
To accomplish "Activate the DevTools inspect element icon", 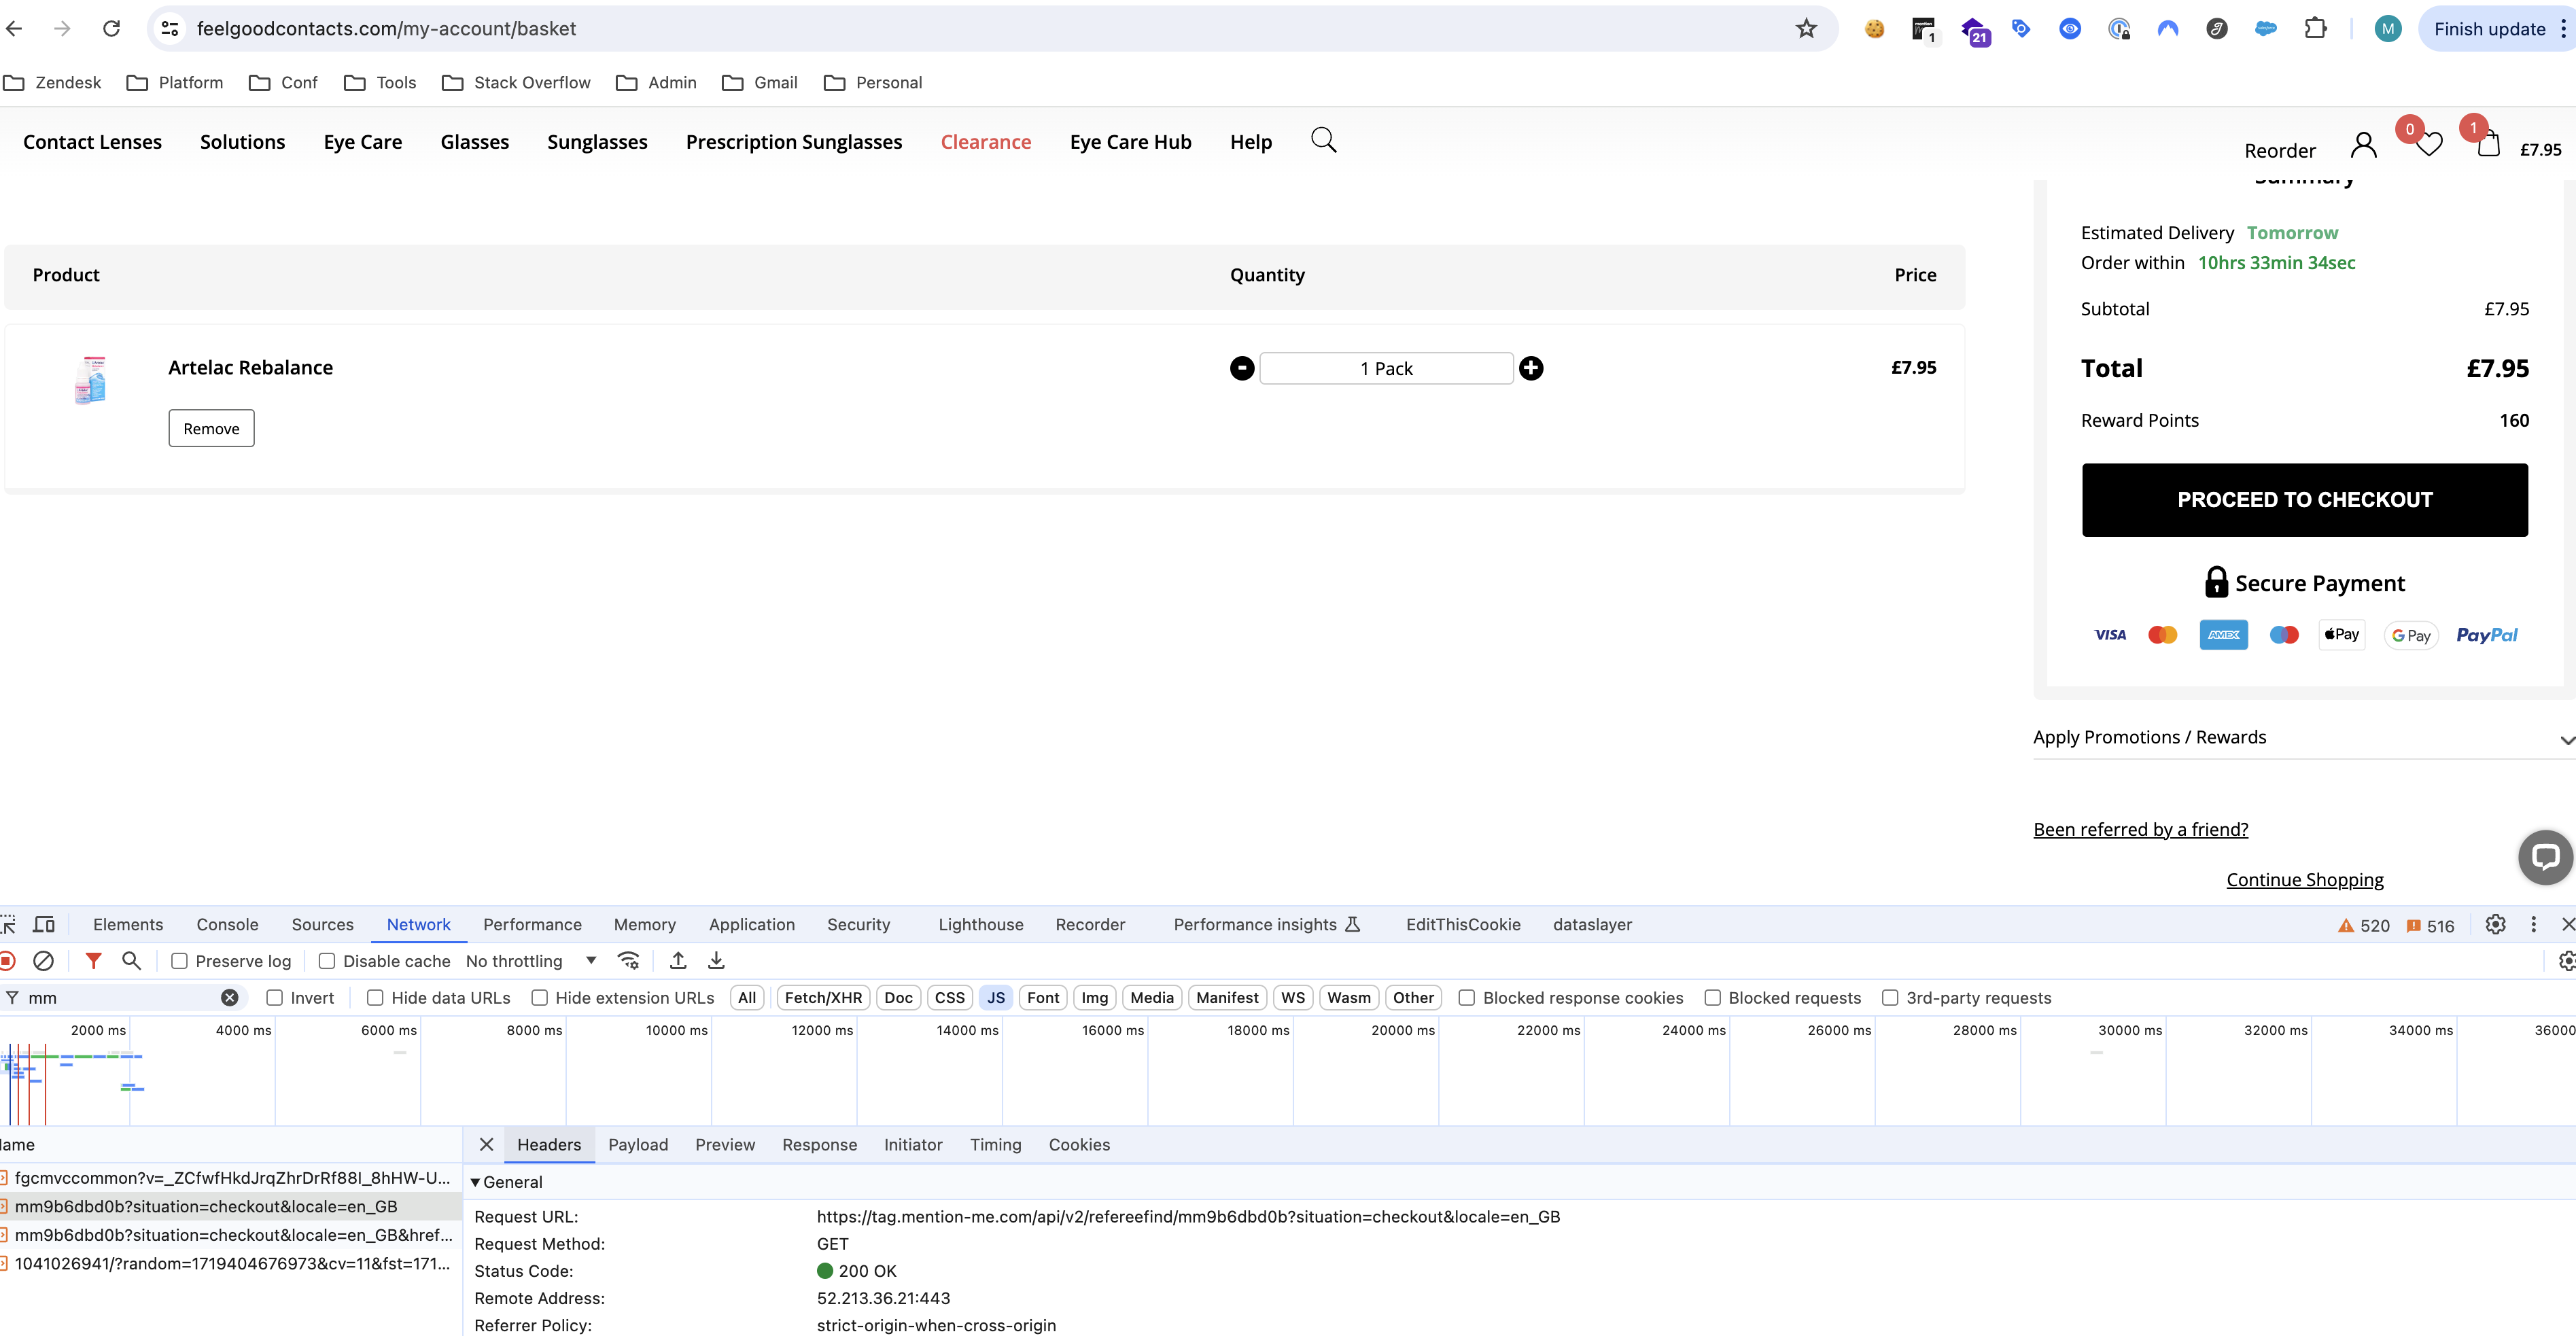I will coord(8,924).
